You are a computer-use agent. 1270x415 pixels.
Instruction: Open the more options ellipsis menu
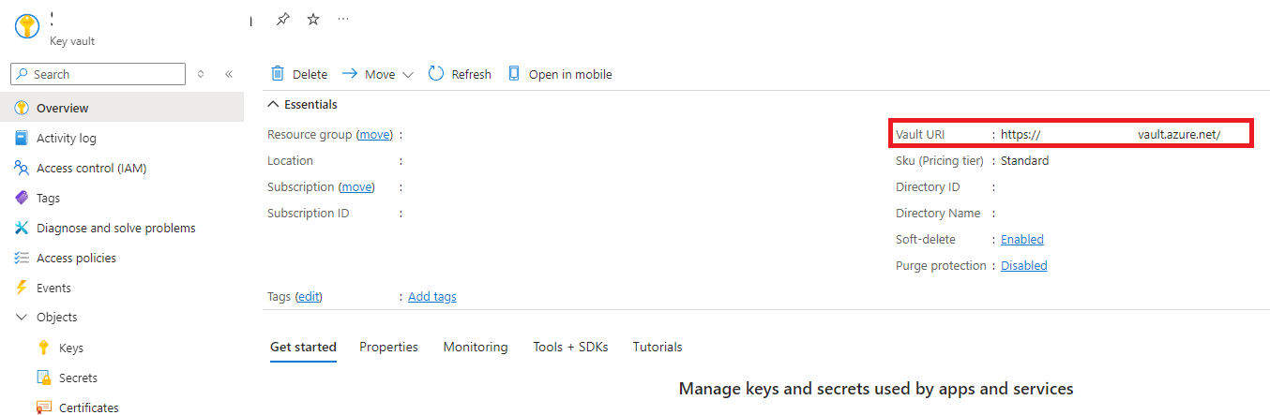[x=343, y=19]
